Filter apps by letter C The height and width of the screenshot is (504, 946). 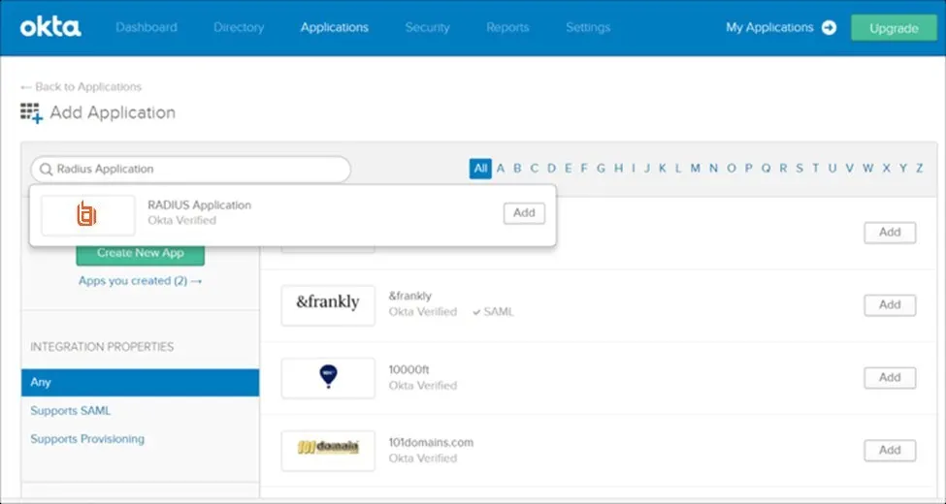click(534, 169)
